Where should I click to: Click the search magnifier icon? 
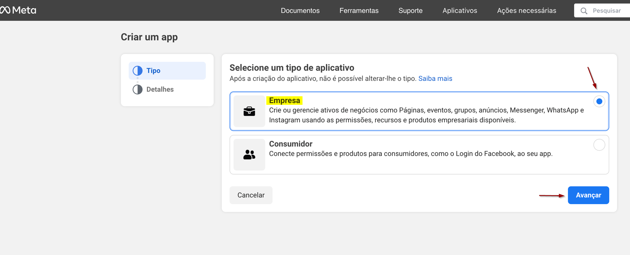click(x=584, y=11)
